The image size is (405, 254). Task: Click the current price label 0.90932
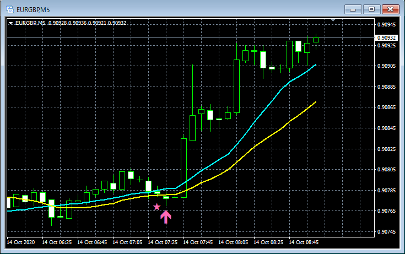(386, 37)
